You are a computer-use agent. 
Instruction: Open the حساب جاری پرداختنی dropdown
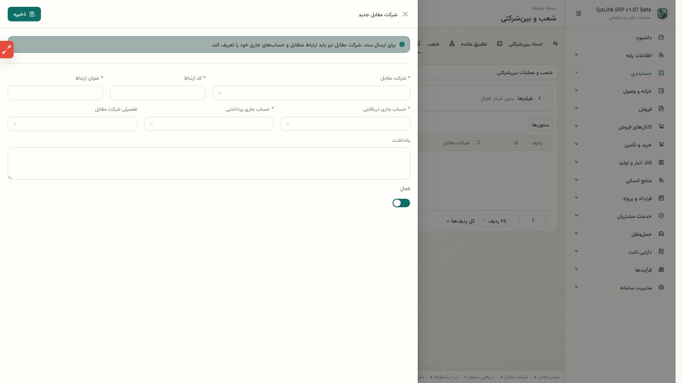point(209,124)
